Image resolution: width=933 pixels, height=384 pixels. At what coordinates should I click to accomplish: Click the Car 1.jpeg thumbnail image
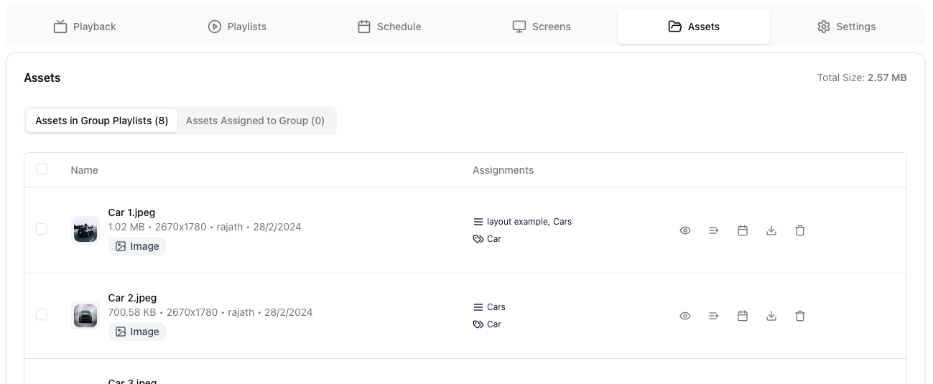tap(85, 230)
